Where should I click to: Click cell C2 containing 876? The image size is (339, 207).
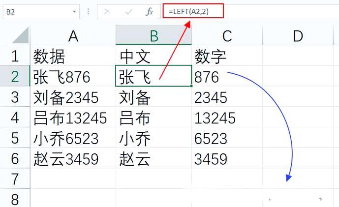pos(227,76)
